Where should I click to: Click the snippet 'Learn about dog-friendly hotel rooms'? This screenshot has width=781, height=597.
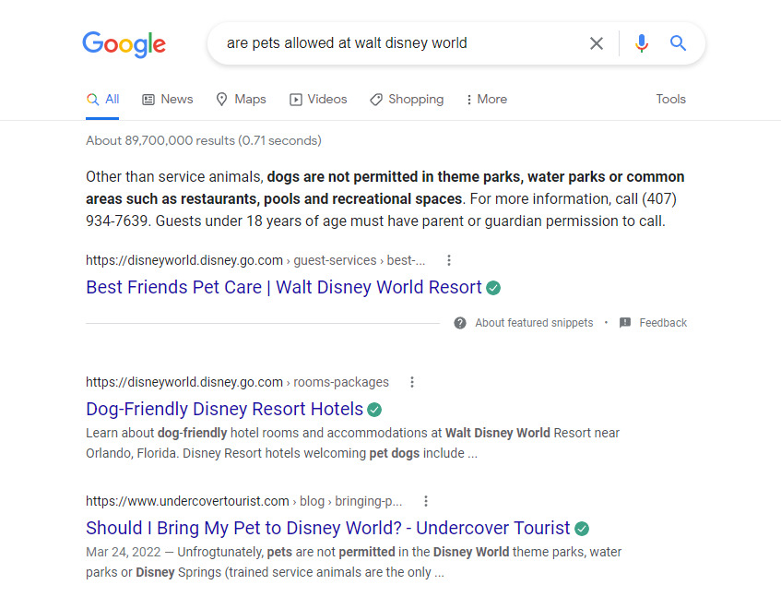point(352,443)
